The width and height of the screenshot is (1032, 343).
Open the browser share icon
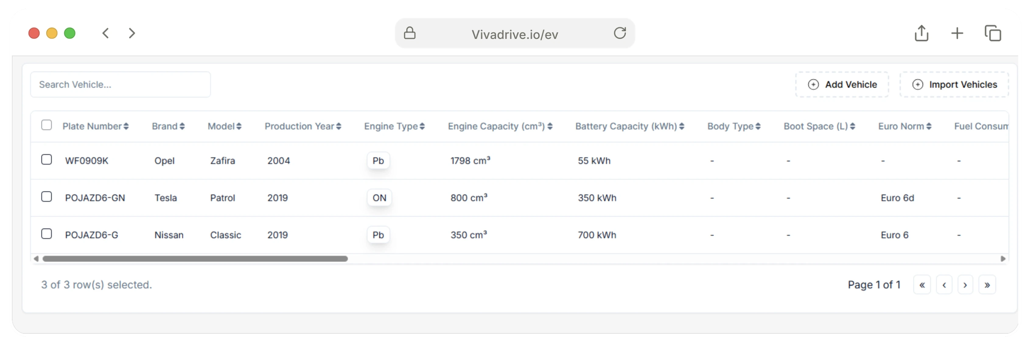(x=922, y=33)
